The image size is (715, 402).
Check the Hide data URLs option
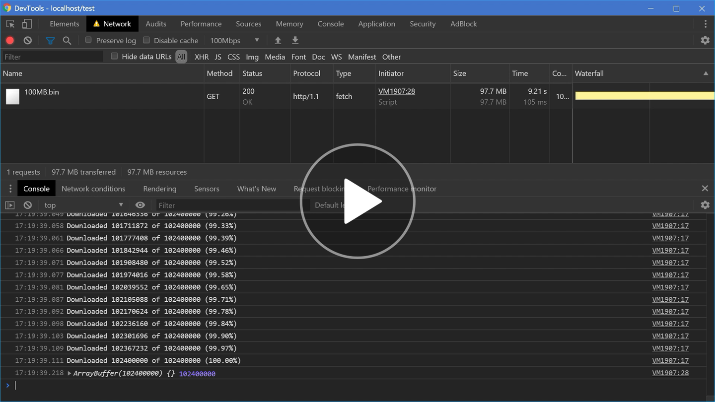114,57
